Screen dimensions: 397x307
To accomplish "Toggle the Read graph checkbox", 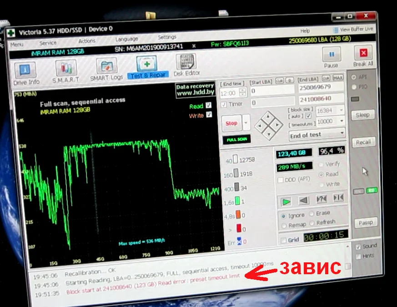I will pos(209,105).
